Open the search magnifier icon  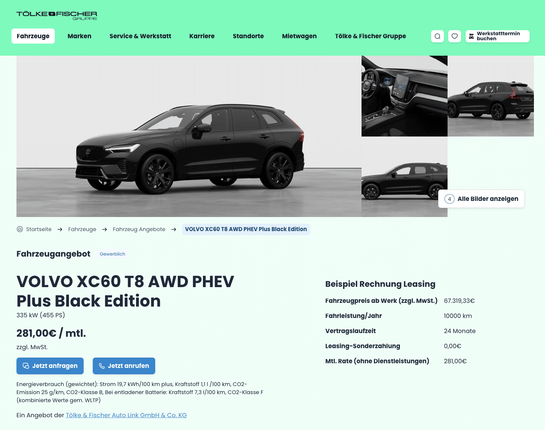tap(437, 36)
